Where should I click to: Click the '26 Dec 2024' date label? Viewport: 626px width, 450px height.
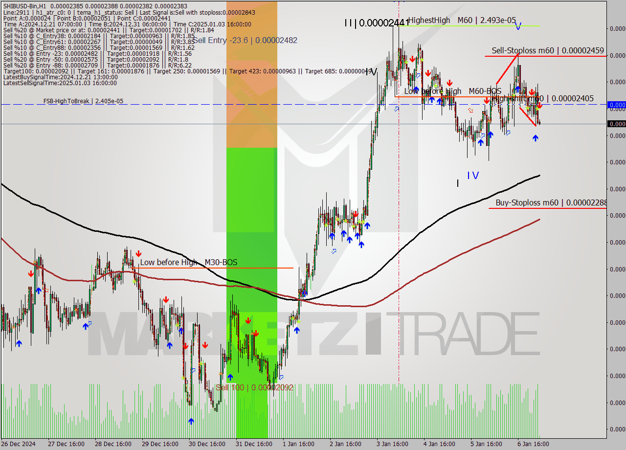(19, 444)
